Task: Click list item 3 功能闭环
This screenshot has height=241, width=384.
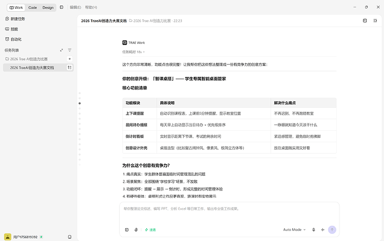Action: pyautogui.click(x=173, y=189)
